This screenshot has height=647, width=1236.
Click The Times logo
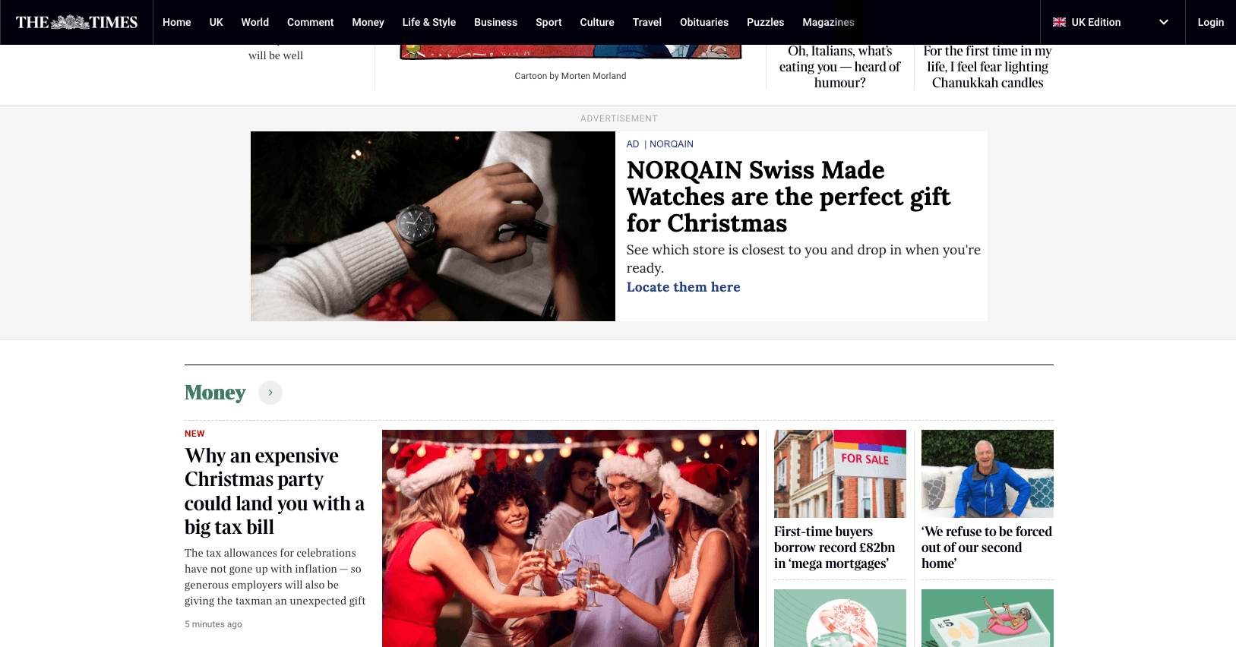click(77, 22)
